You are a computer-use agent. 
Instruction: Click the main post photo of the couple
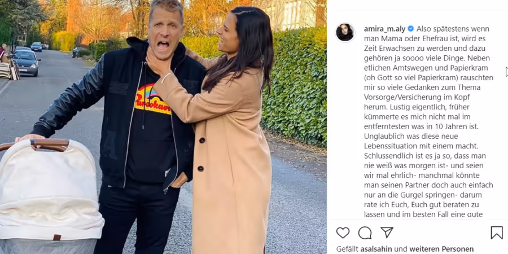(x=163, y=127)
